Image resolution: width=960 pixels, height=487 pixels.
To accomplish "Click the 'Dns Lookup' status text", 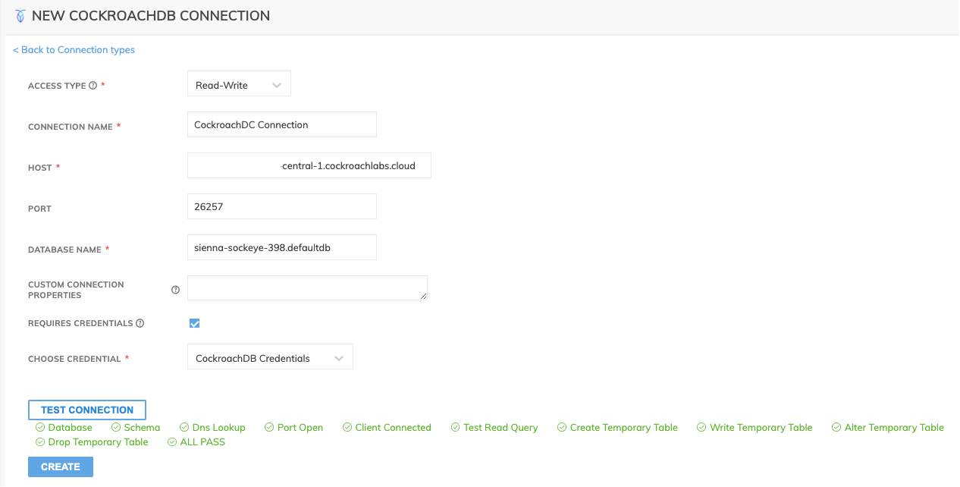I will click(x=218, y=428).
